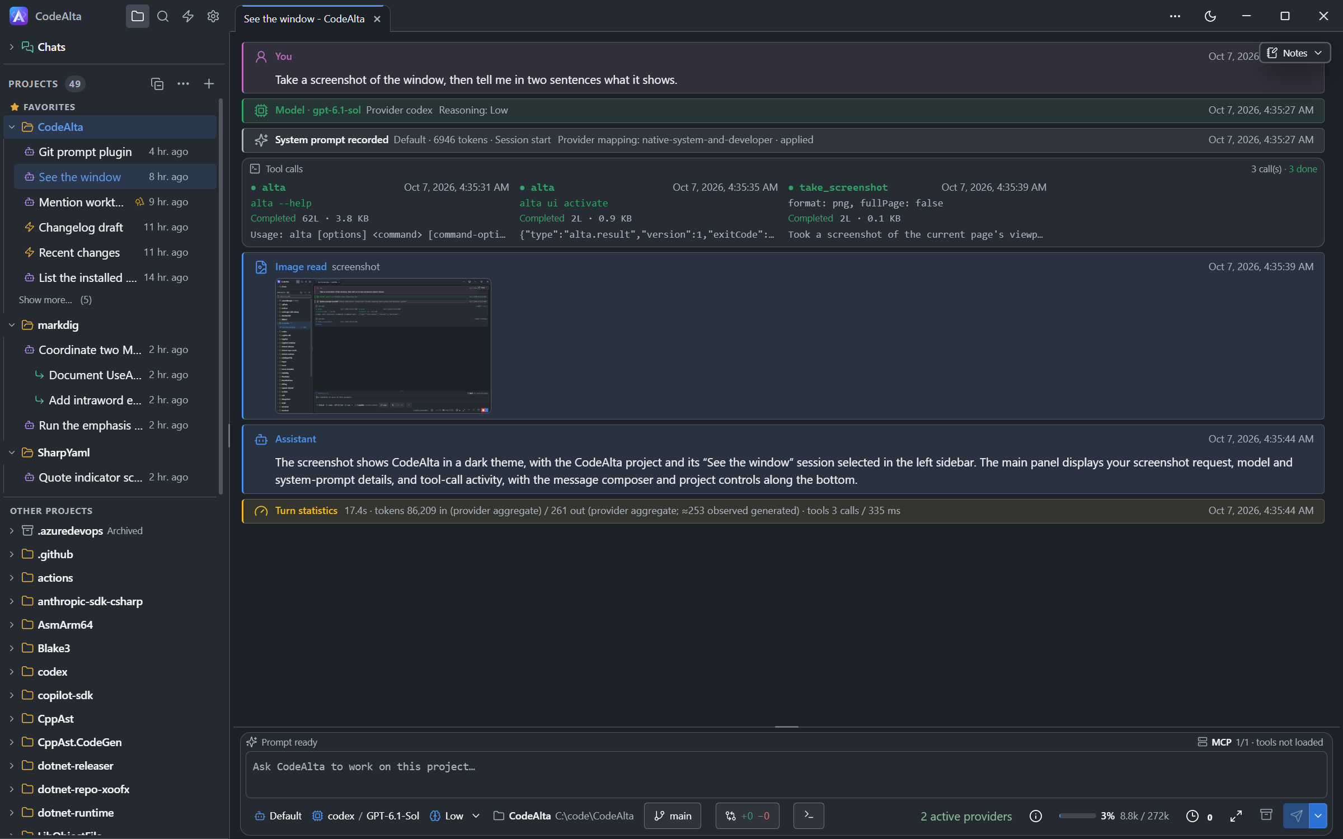Open send options dropdown arrow
This screenshot has width=1343, height=839.
(x=1318, y=816)
